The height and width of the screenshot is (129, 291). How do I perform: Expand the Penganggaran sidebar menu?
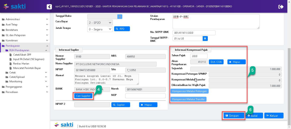coord(14,87)
